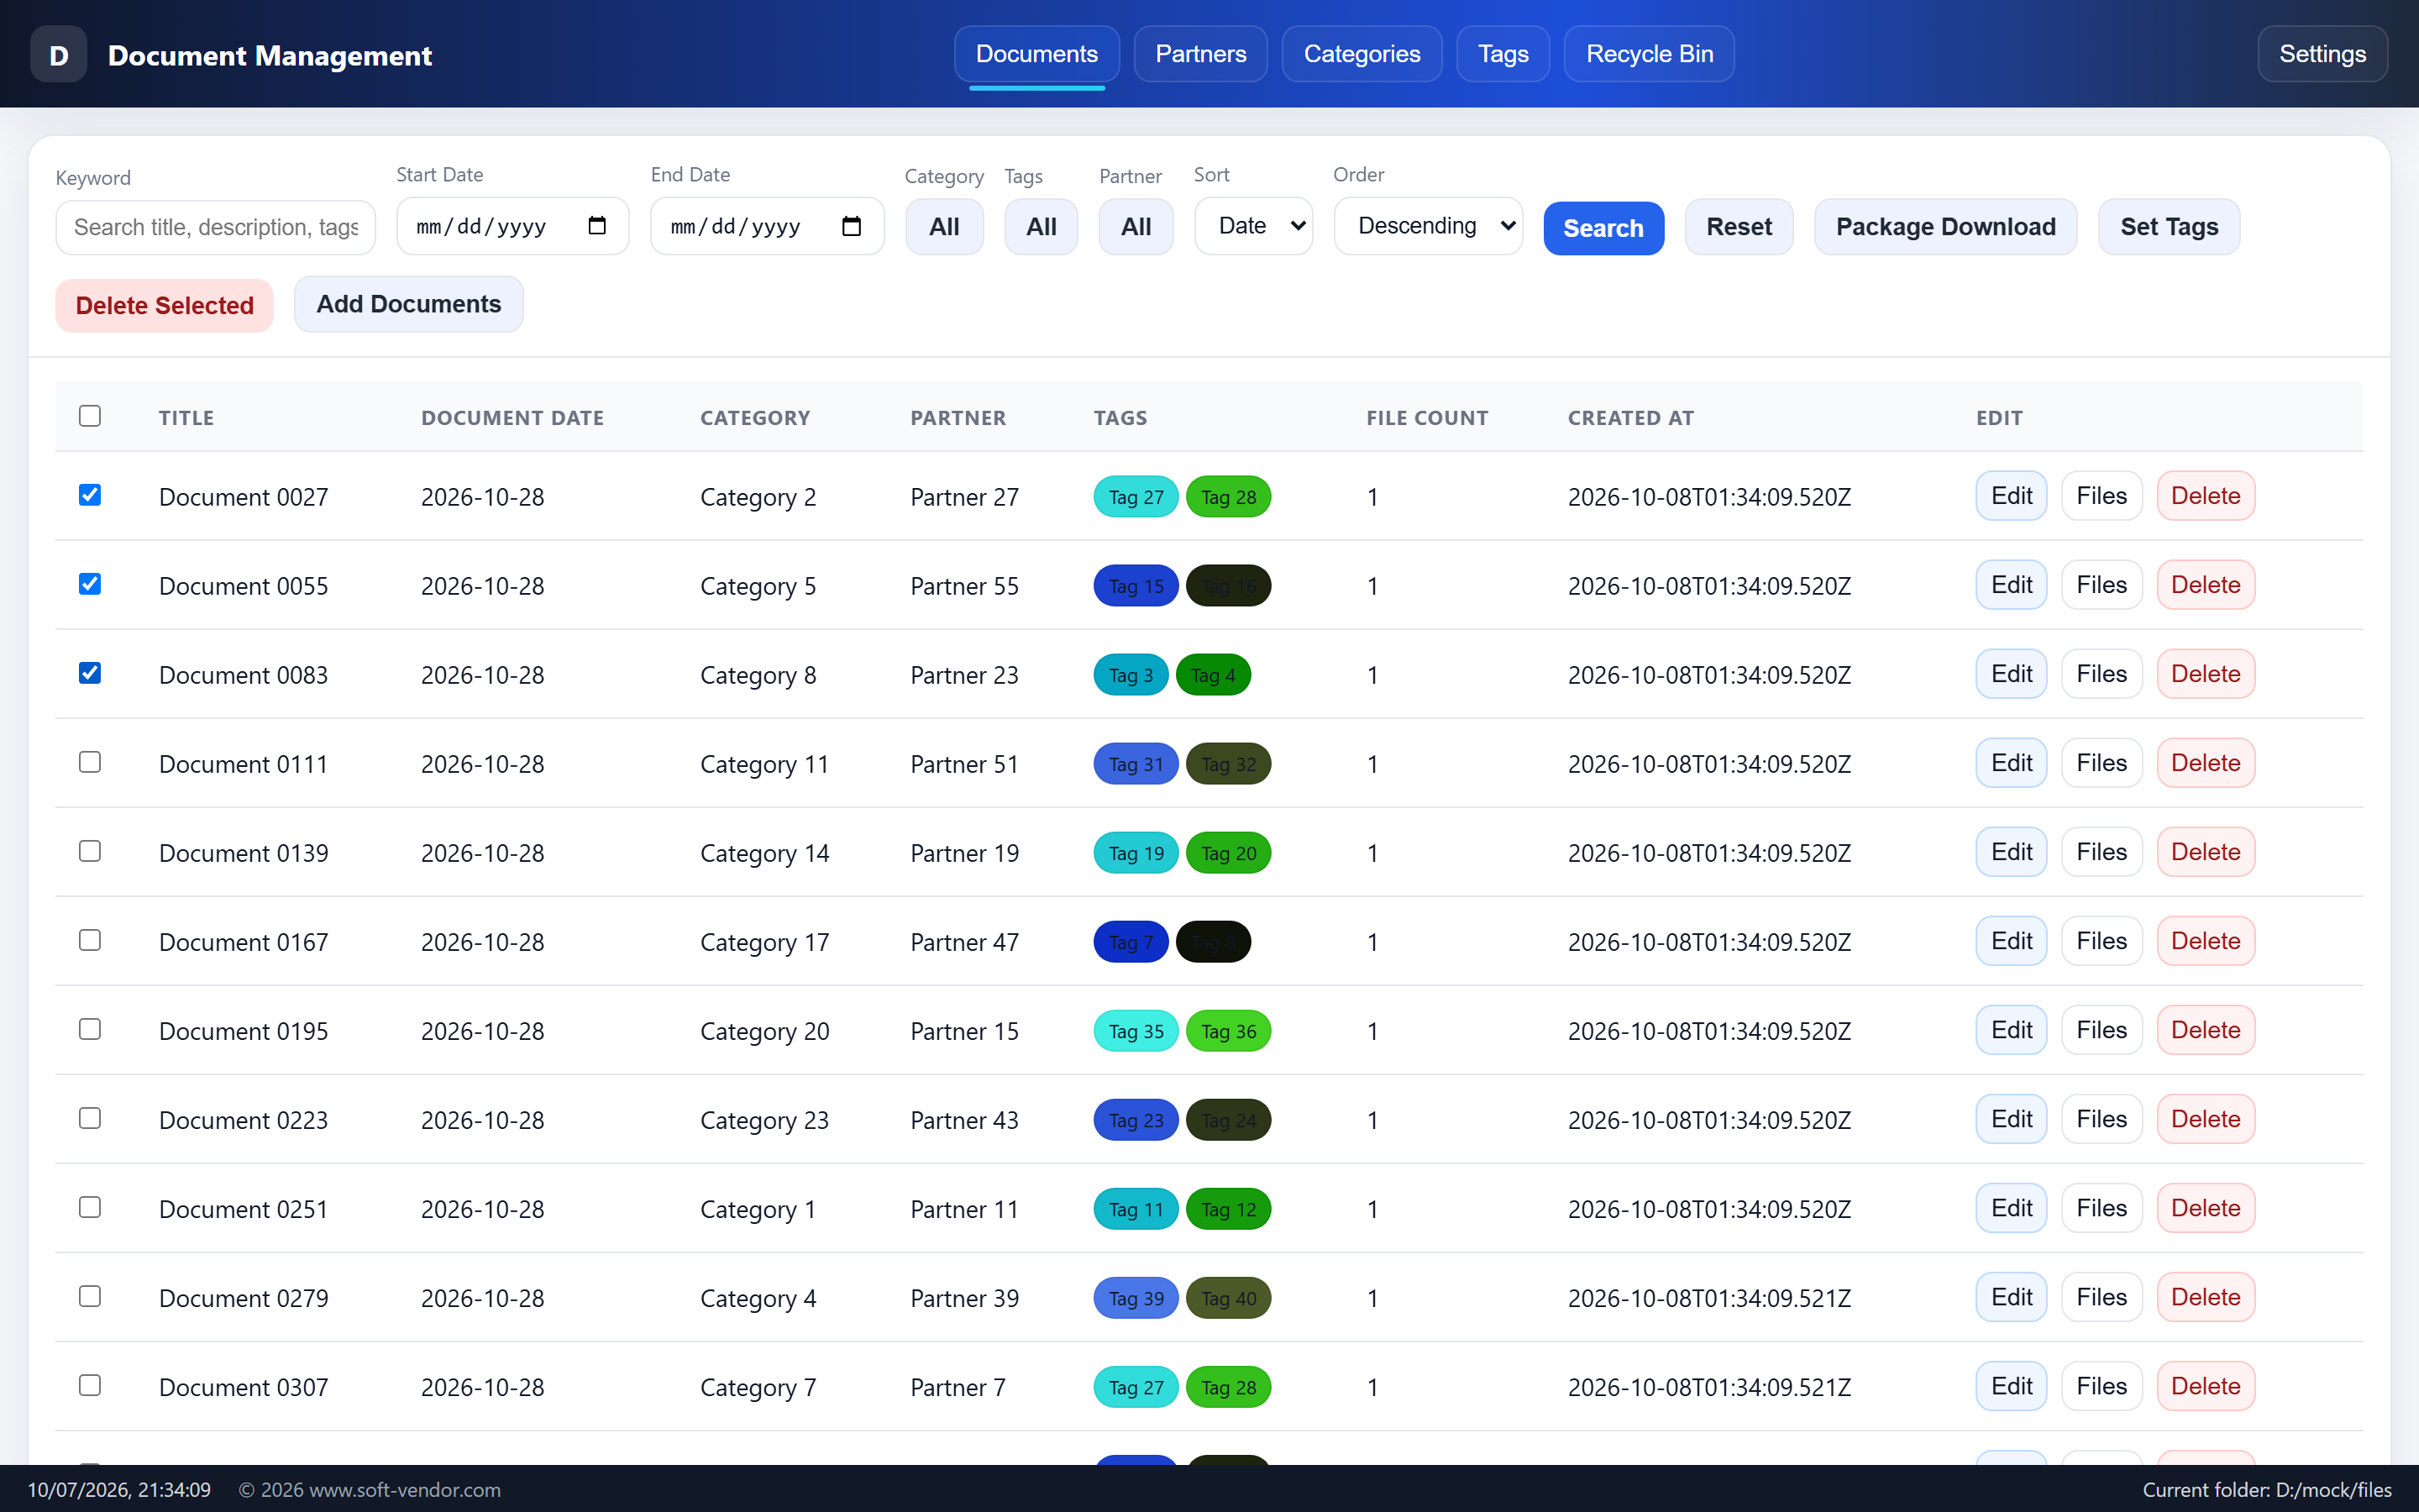Reset the search filters
The height and width of the screenshot is (1512, 2419).
[1739, 227]
